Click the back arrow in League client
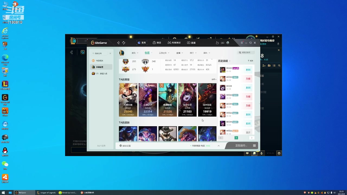The height and width of the screenshot is (195, 347). pos(72,52)
